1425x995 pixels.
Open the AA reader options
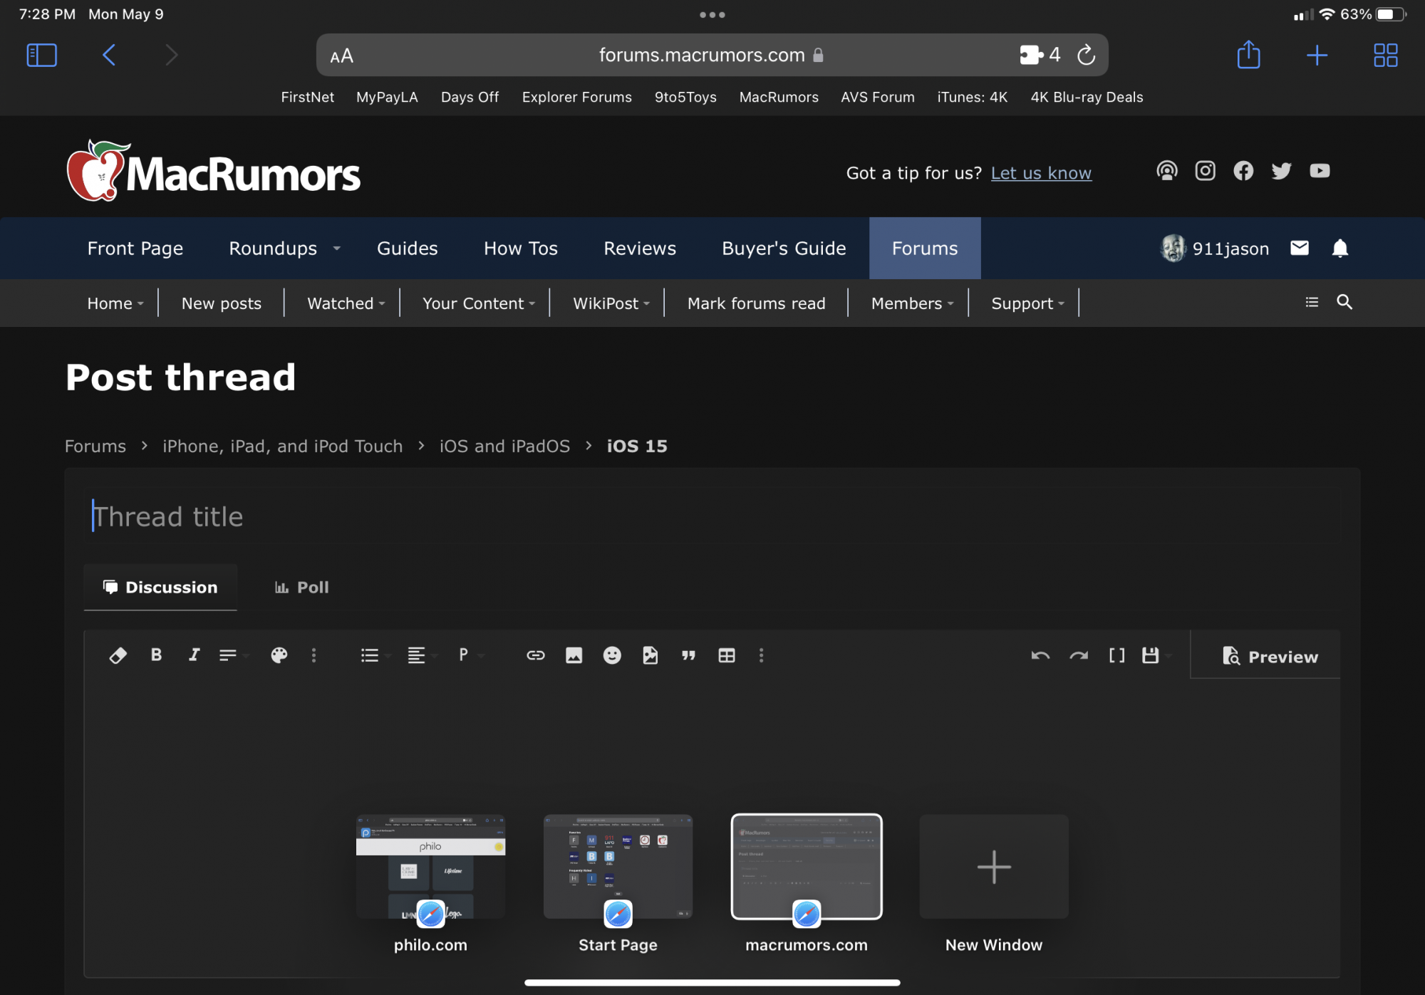pos(342,56)
